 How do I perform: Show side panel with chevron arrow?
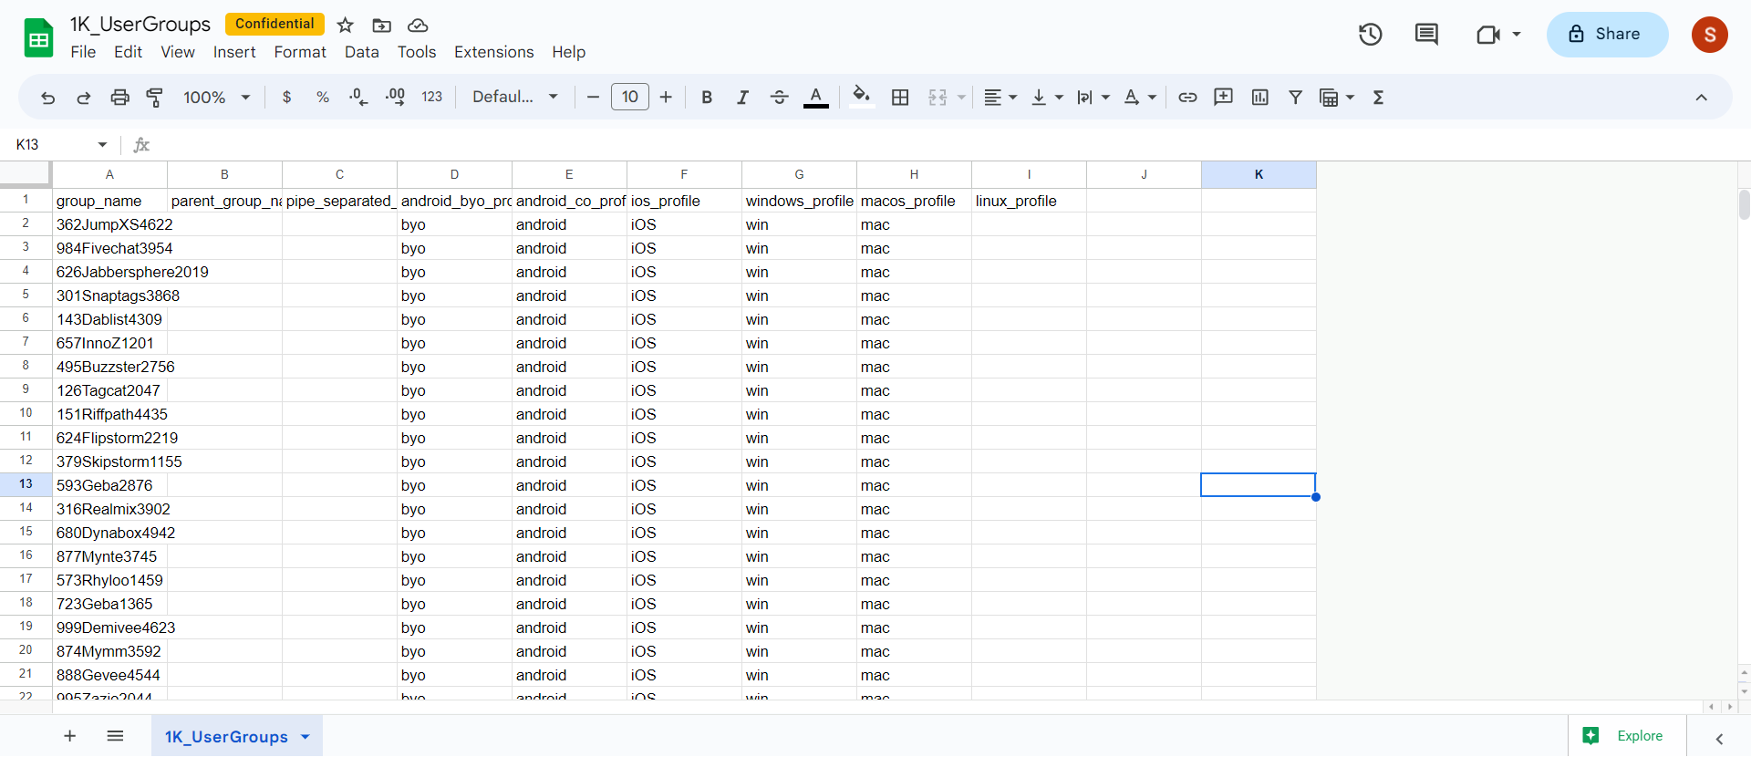[1719, 739]
